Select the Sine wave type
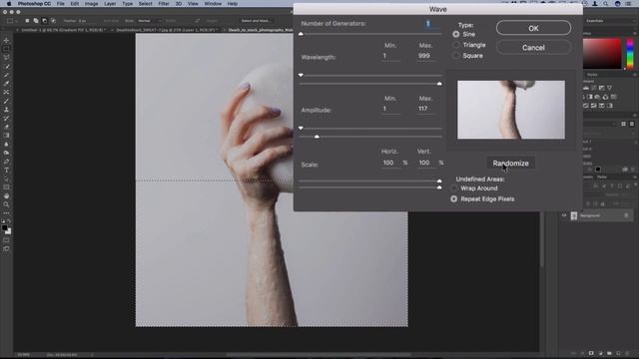This screenshot has height=359, width=639. [456, 35]
